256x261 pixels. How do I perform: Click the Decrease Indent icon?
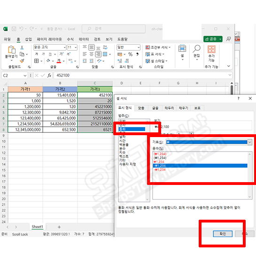click(85, 61)
